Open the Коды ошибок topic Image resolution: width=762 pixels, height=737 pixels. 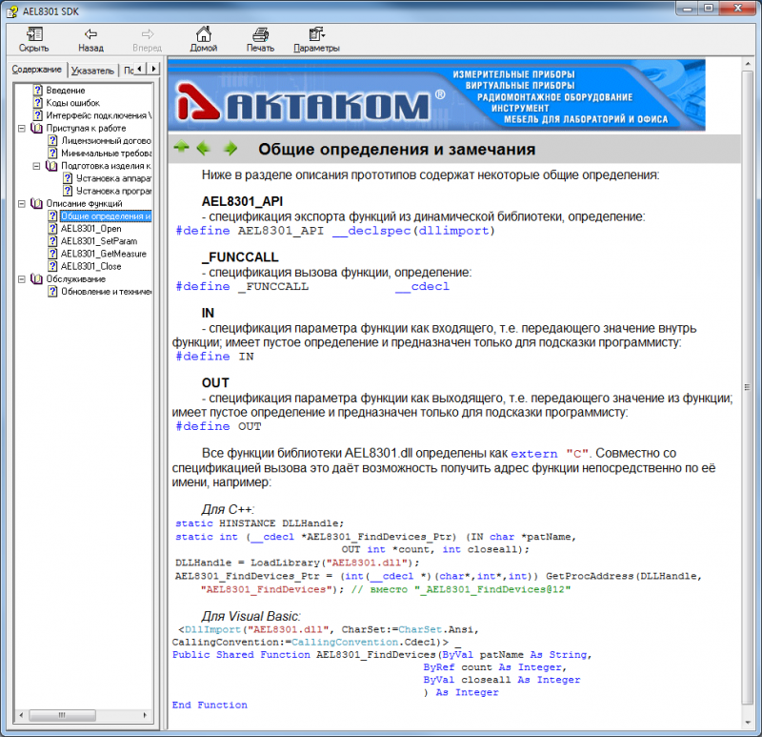pos(73,103)
